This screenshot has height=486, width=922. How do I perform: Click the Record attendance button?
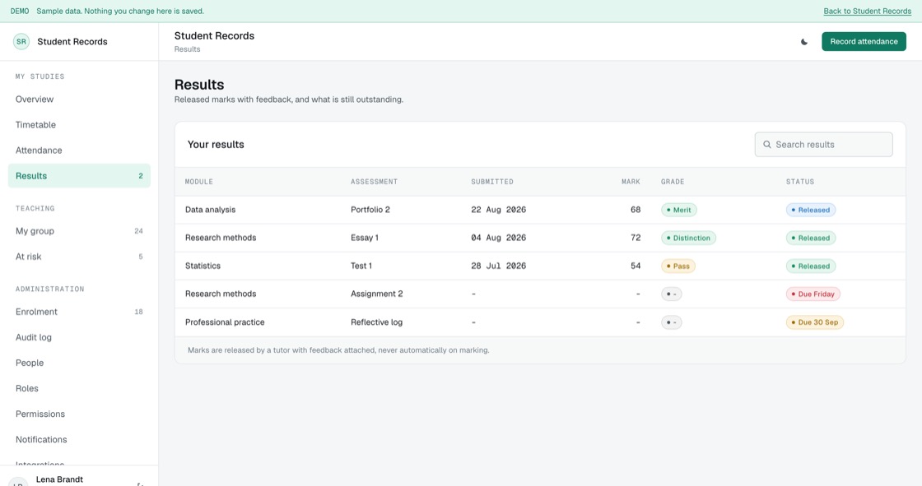pyautogui.click(x=864, y=42)
